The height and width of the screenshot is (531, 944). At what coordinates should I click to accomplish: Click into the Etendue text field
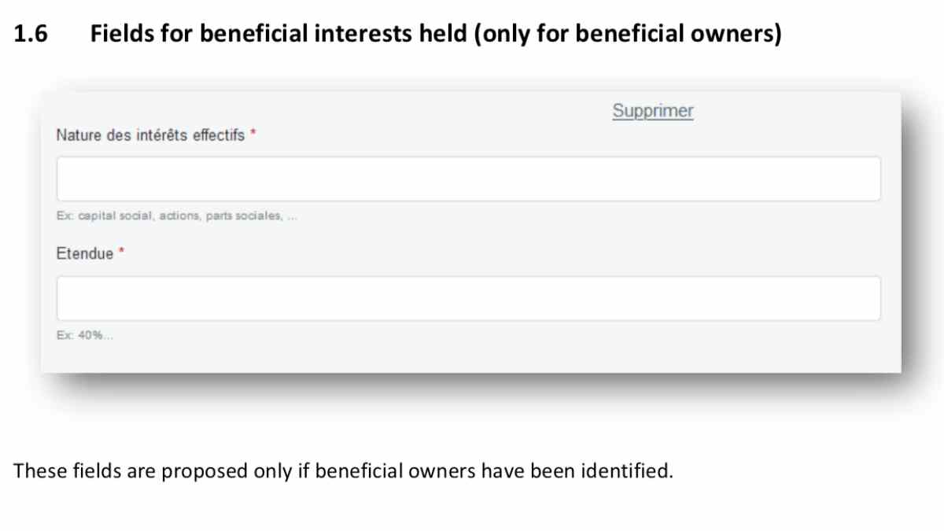point(468,298)
